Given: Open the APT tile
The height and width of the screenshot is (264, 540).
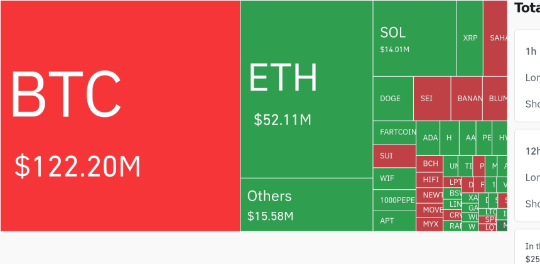Looking at the screenshot, I should [x=394, y=221].
